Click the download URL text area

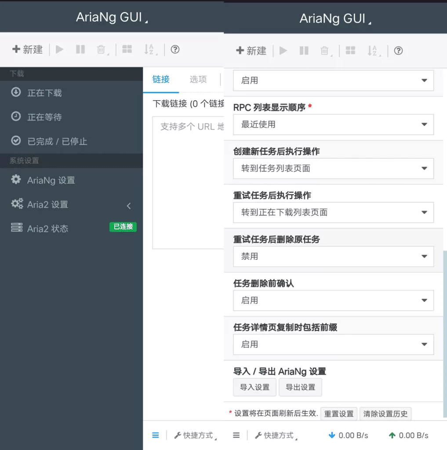click(188, 182)
